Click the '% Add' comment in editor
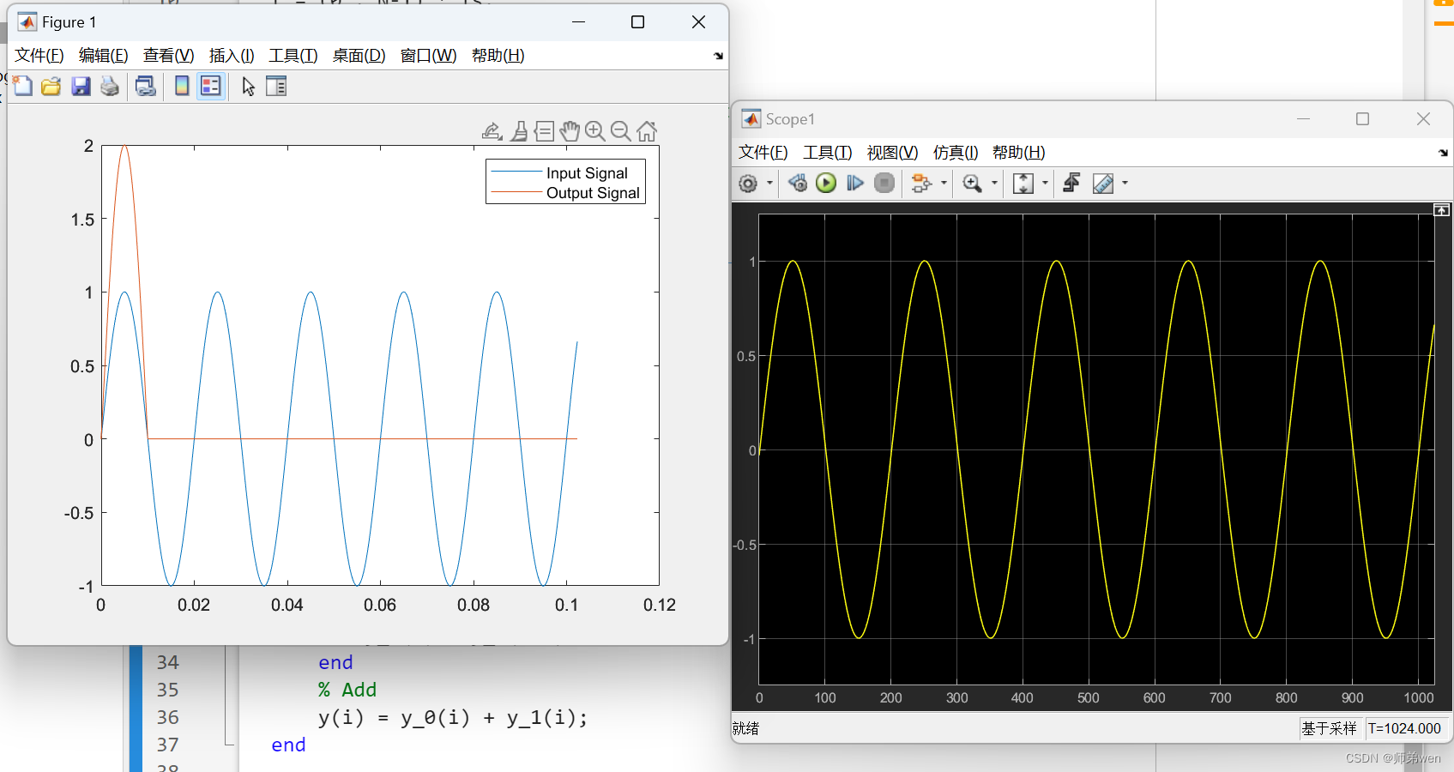The height and width of the screenshot is (772, 1454). click(x=347, y=690)
